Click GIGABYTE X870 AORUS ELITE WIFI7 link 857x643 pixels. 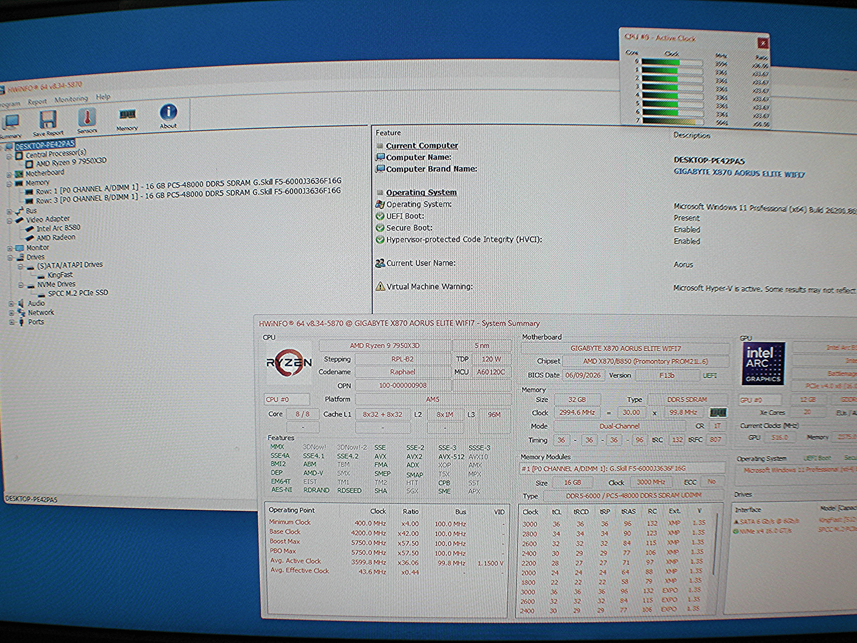pyautogui.click(x=739, y=173)
